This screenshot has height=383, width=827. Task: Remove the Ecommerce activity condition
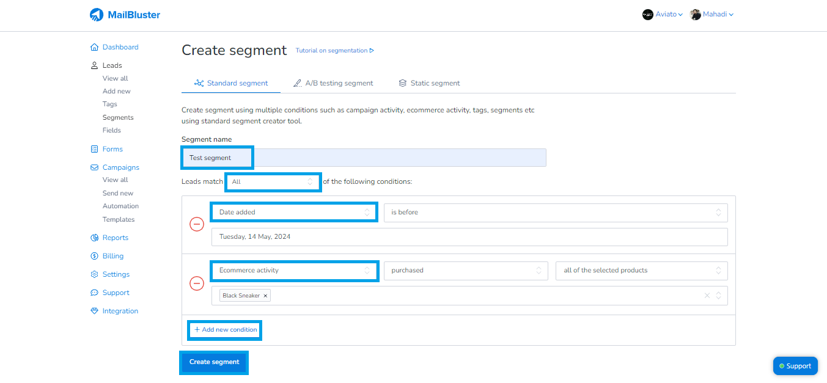tap(197, 283)
